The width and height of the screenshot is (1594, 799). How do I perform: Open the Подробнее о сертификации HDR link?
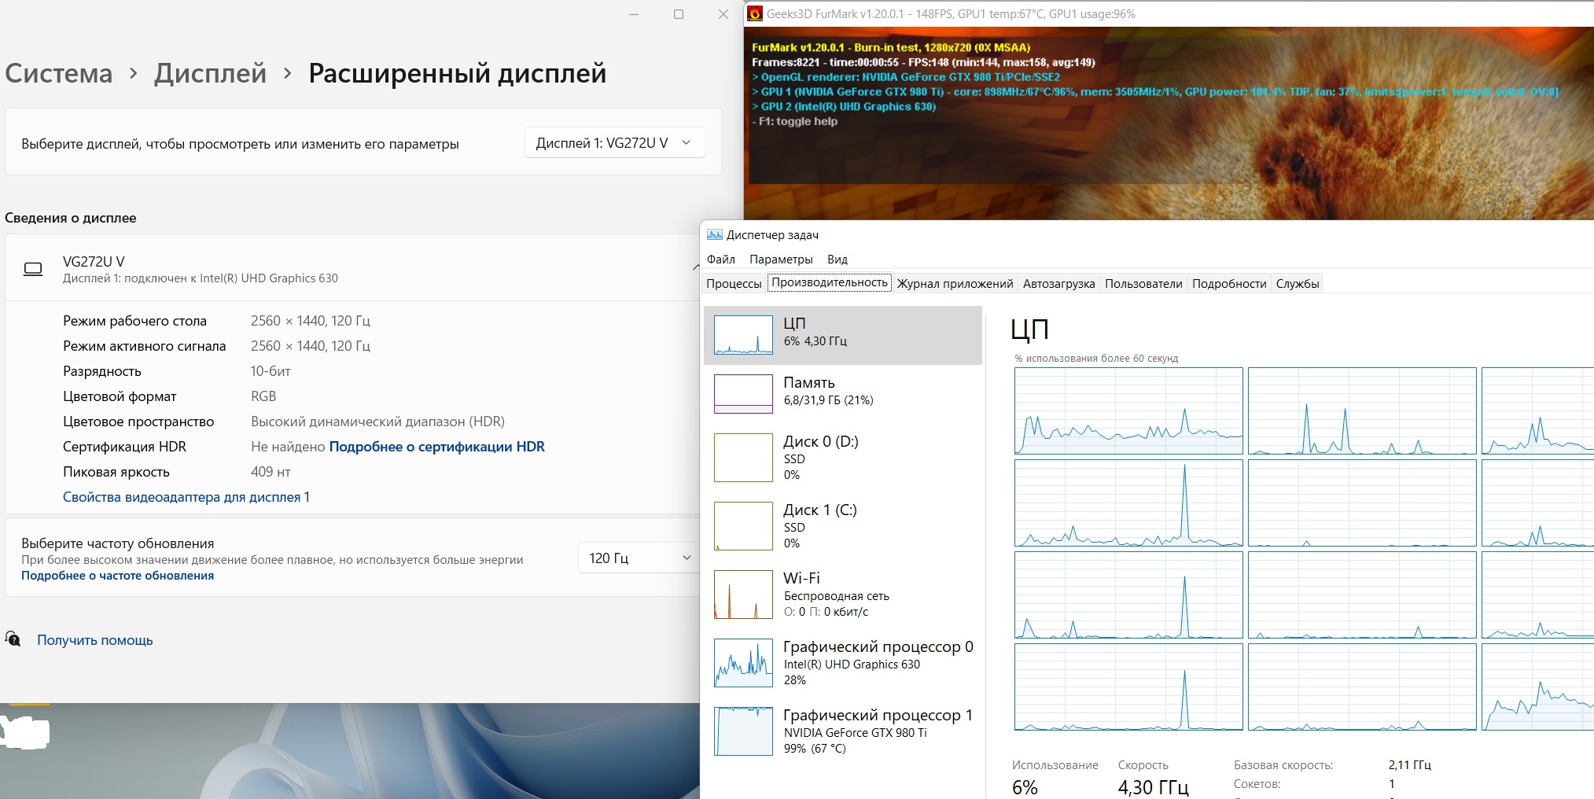click(x=436, y=447)
